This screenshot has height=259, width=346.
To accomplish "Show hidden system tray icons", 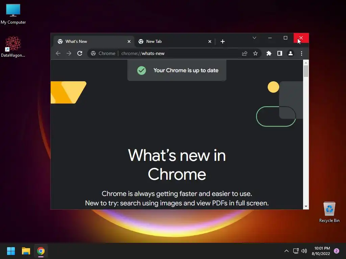I will [x=287, y=251].
